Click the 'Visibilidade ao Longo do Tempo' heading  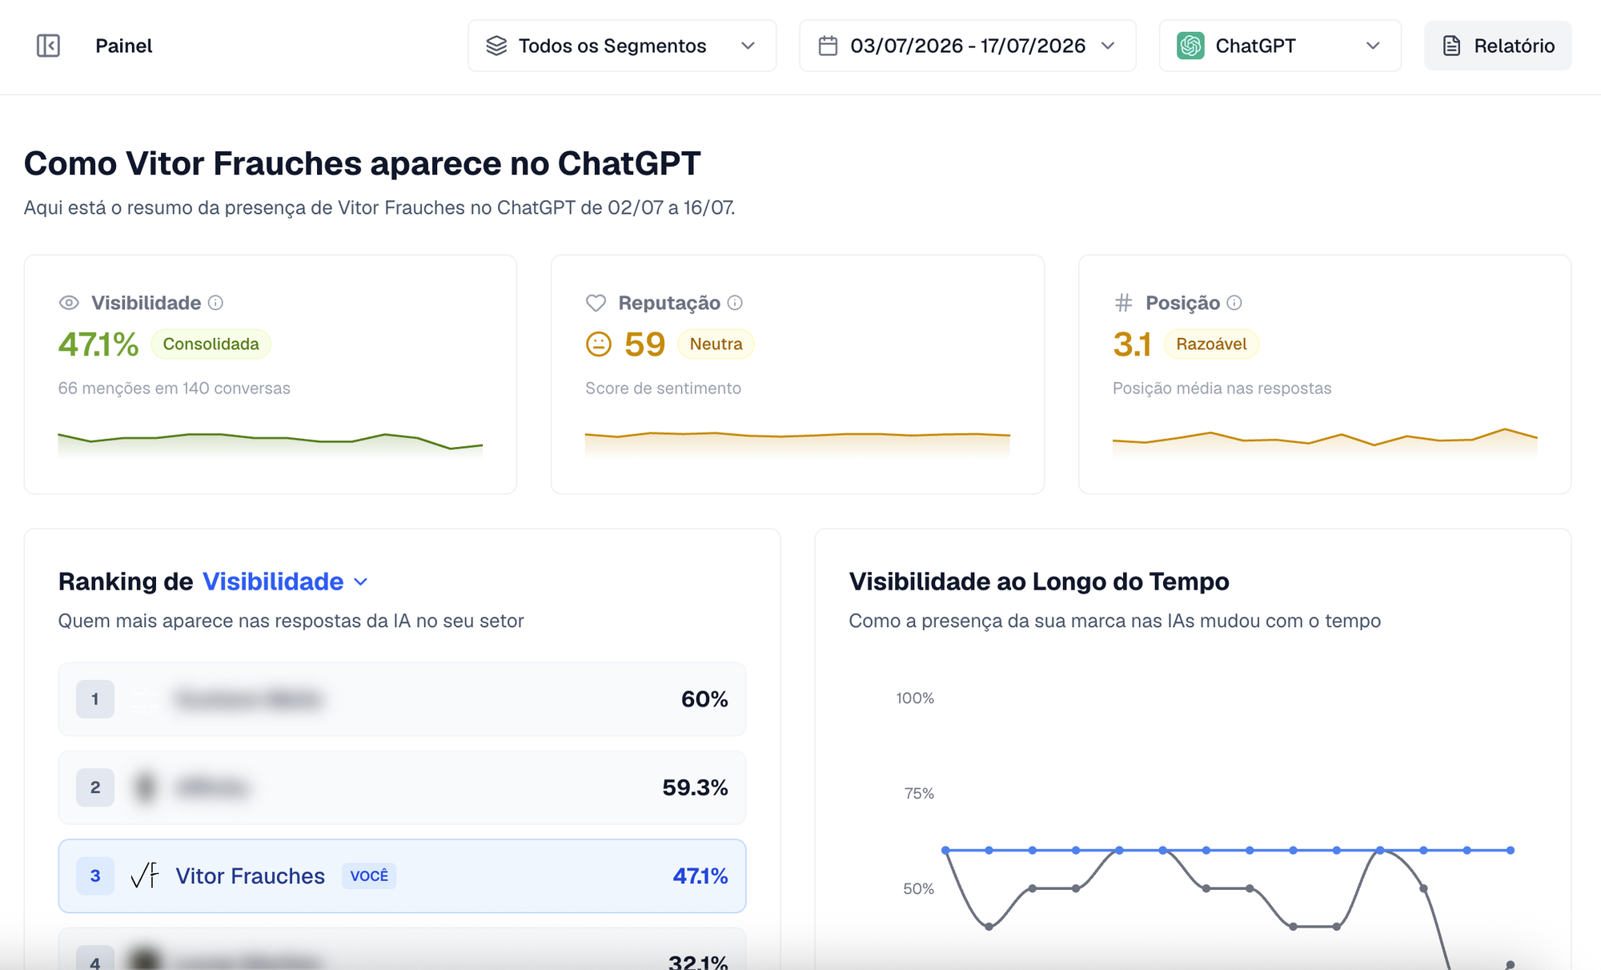[x=1039, y=582]
